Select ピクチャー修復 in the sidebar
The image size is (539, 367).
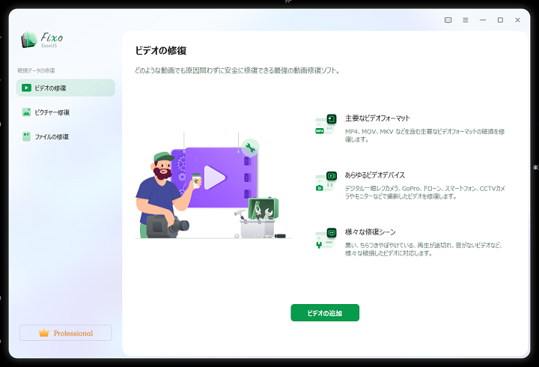point(66,112)
